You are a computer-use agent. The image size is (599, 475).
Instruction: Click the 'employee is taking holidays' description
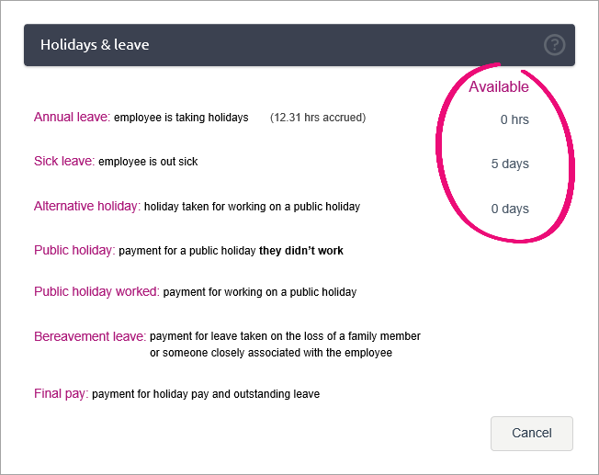(x=181, y=118)
